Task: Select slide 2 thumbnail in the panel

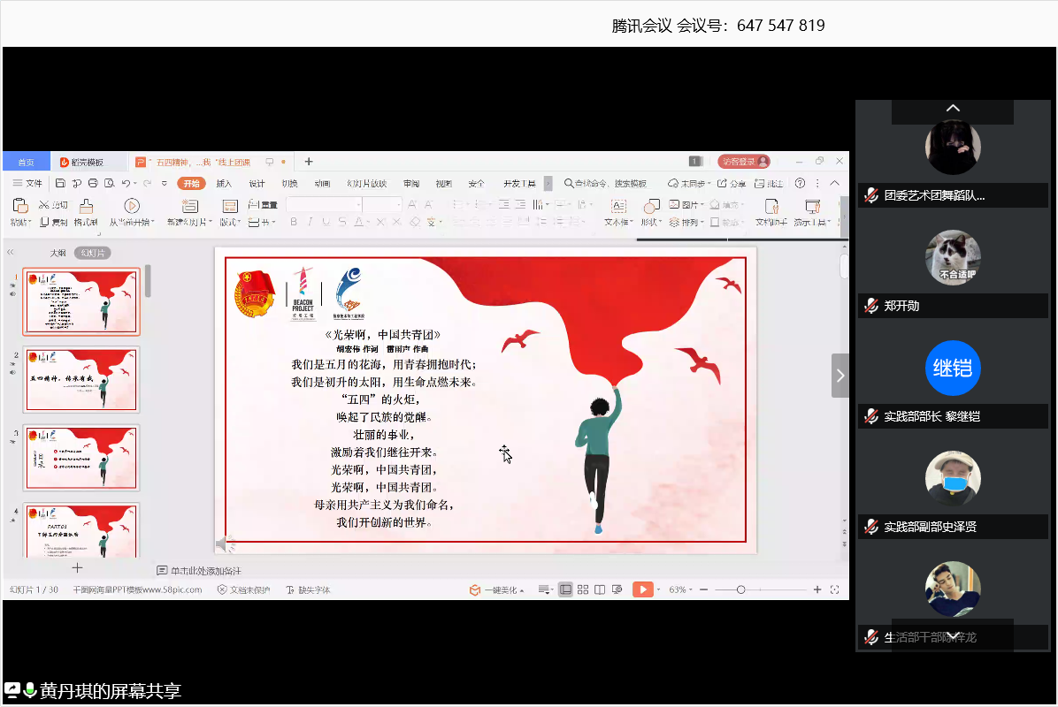Action: (x=81, y=379)
